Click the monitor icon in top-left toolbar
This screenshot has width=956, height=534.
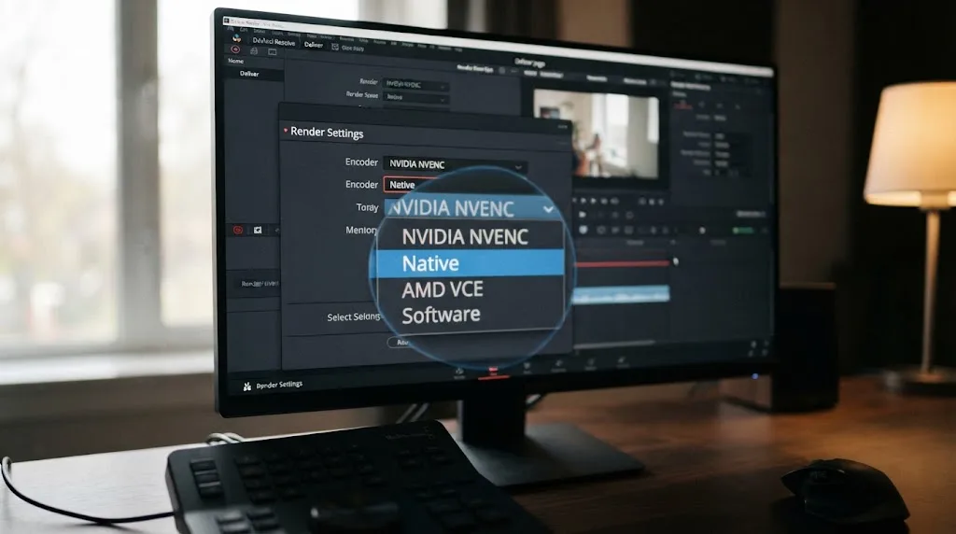point(273,52)
